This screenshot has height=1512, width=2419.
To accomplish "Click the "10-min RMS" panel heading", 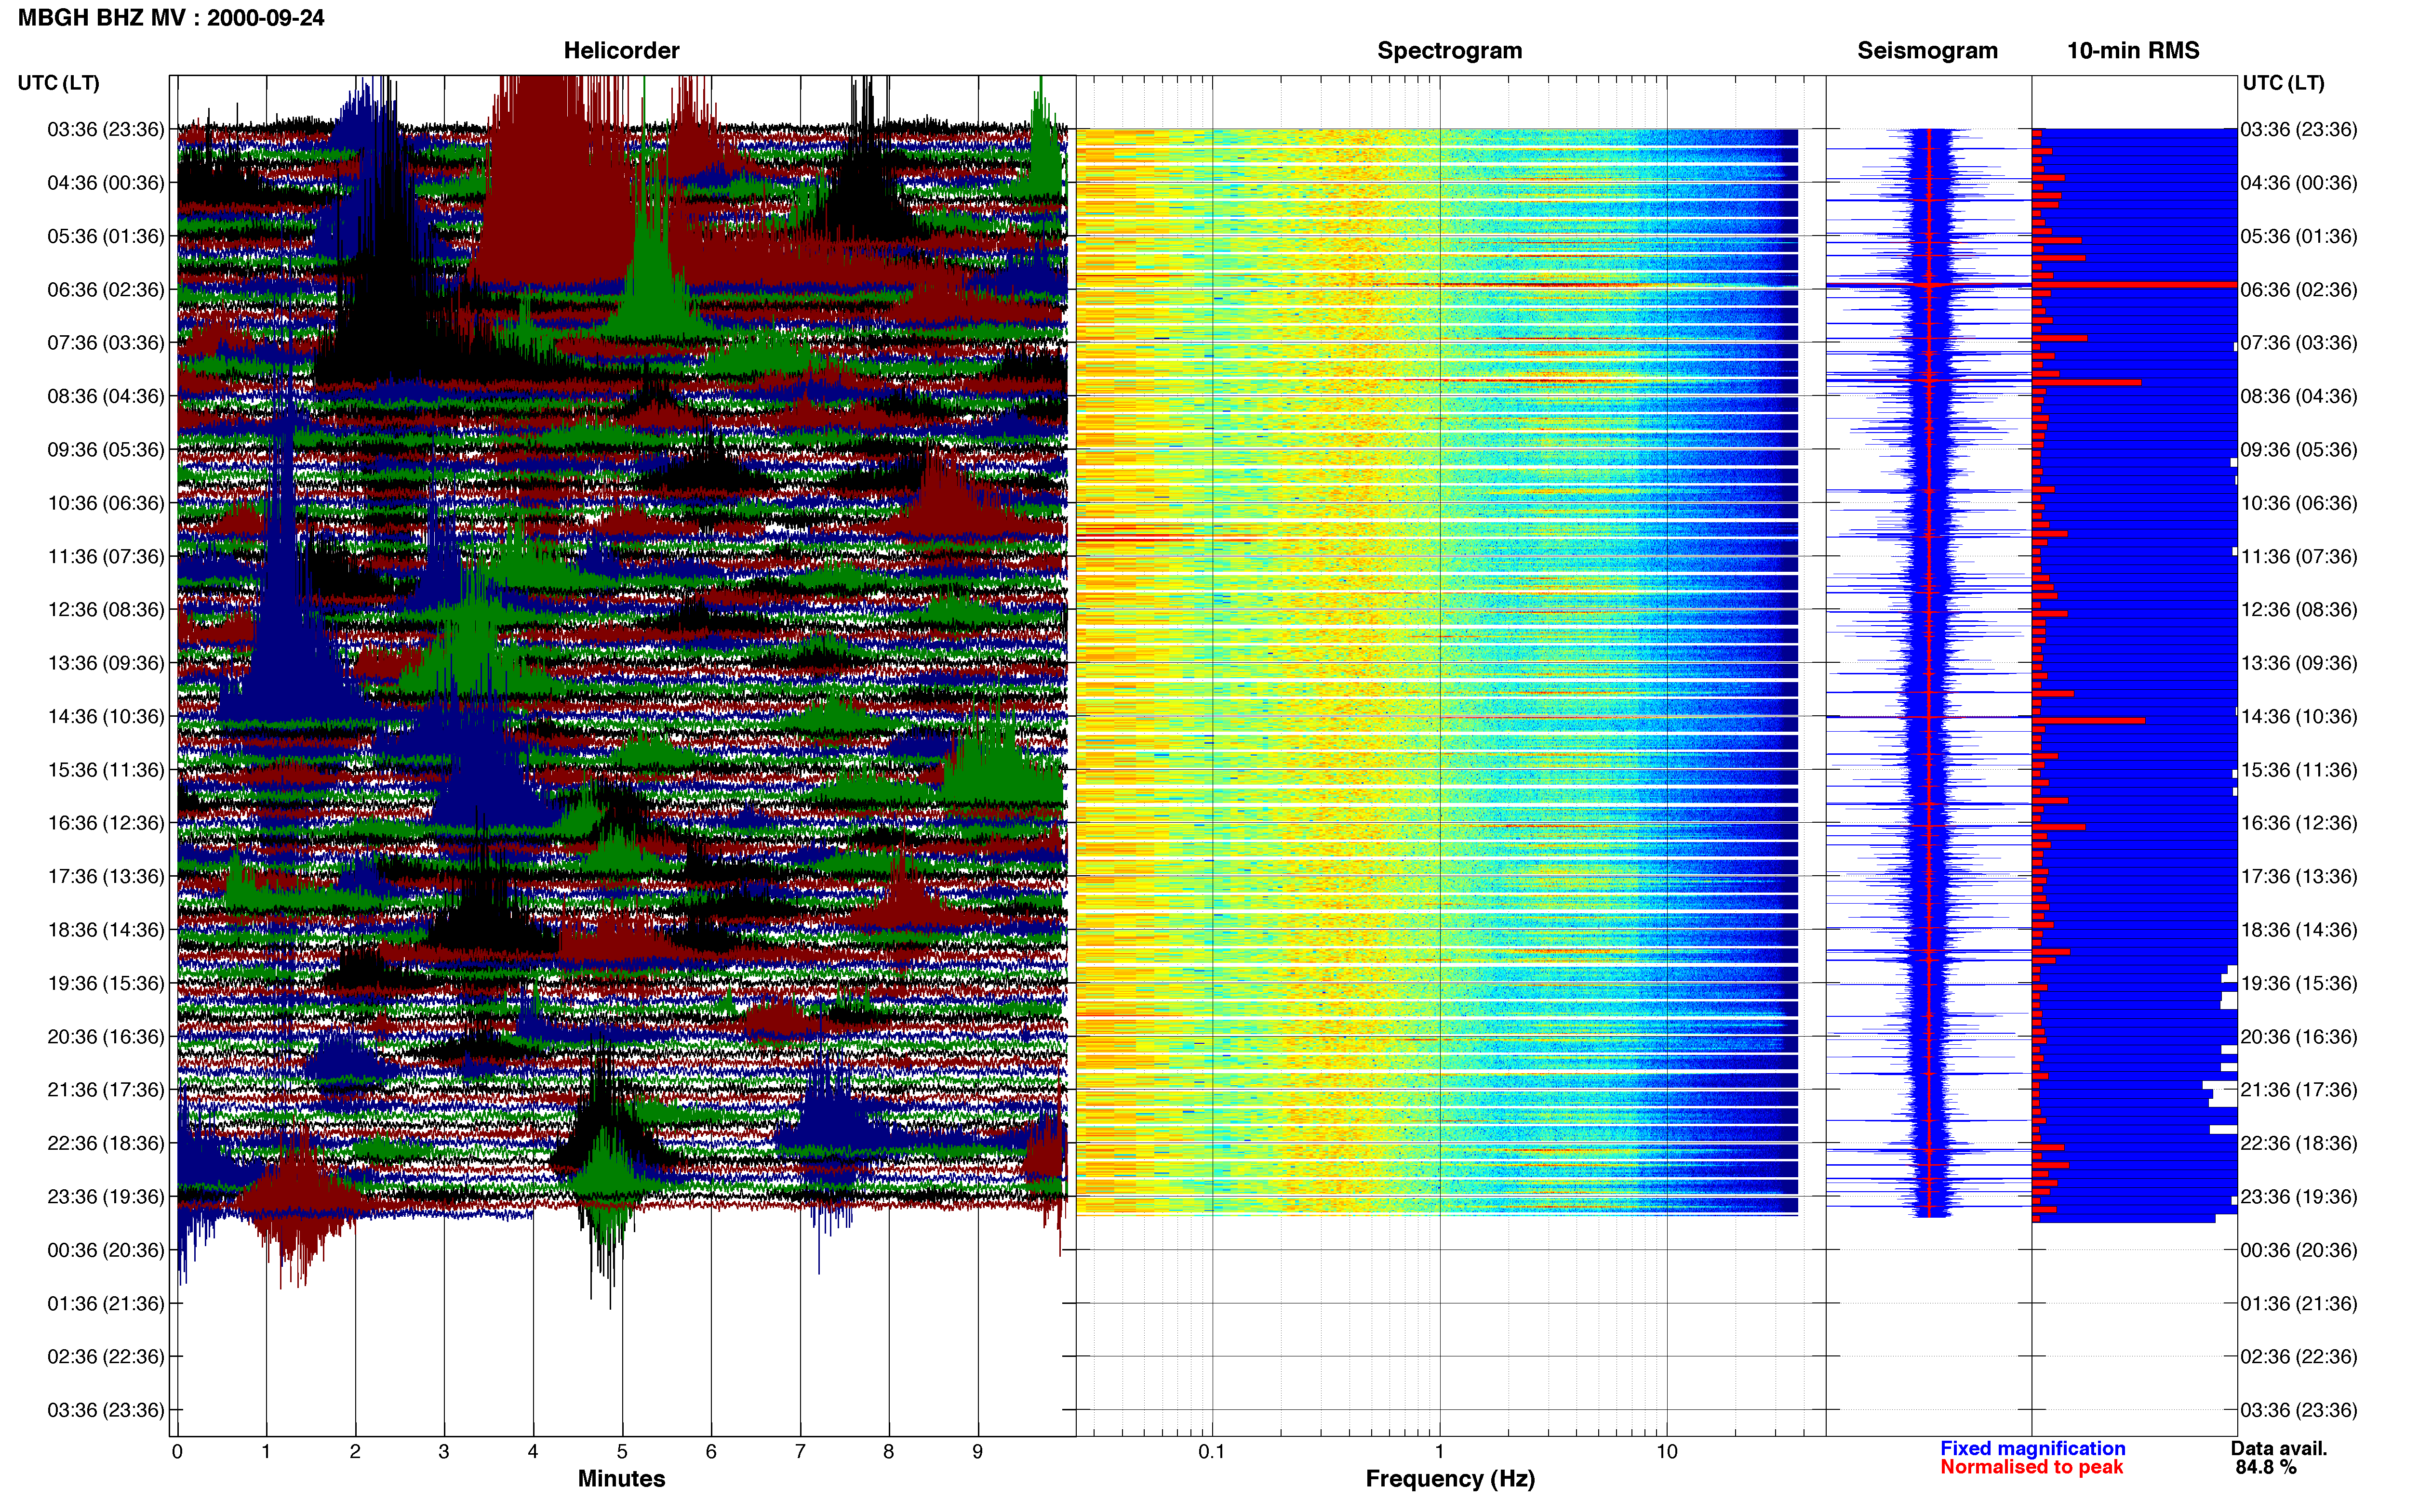I will [2133, 51].
